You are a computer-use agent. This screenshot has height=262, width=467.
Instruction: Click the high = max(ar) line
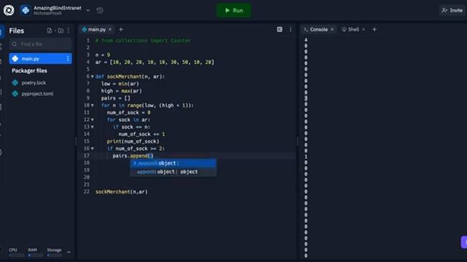click(x=122, y=91)
